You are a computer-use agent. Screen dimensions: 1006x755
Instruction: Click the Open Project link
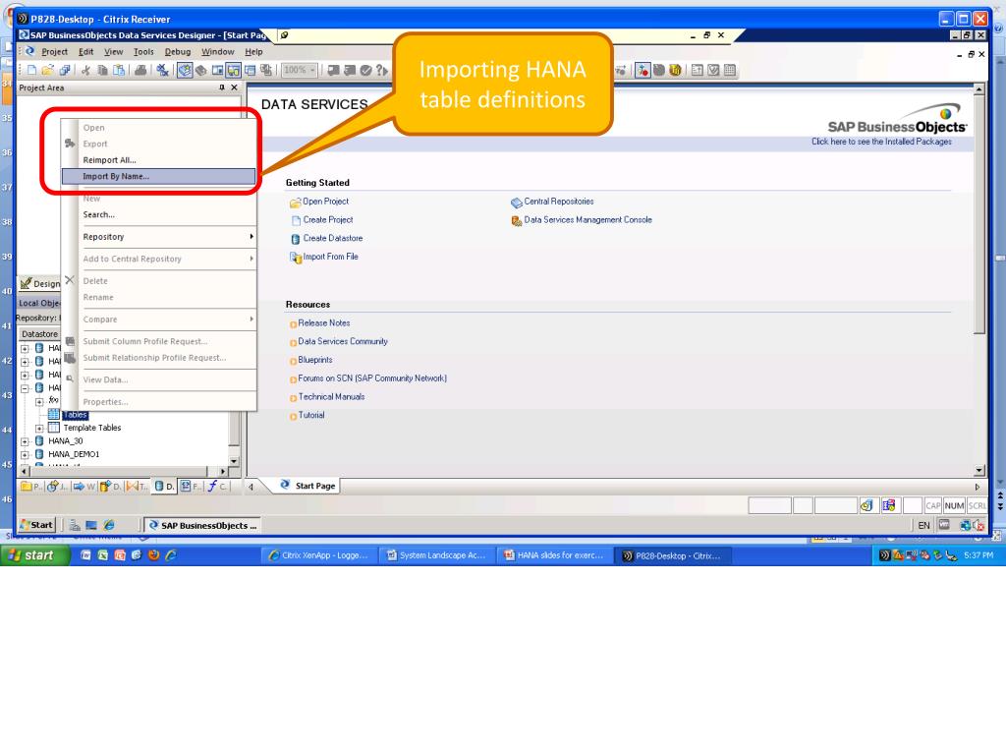325,202
